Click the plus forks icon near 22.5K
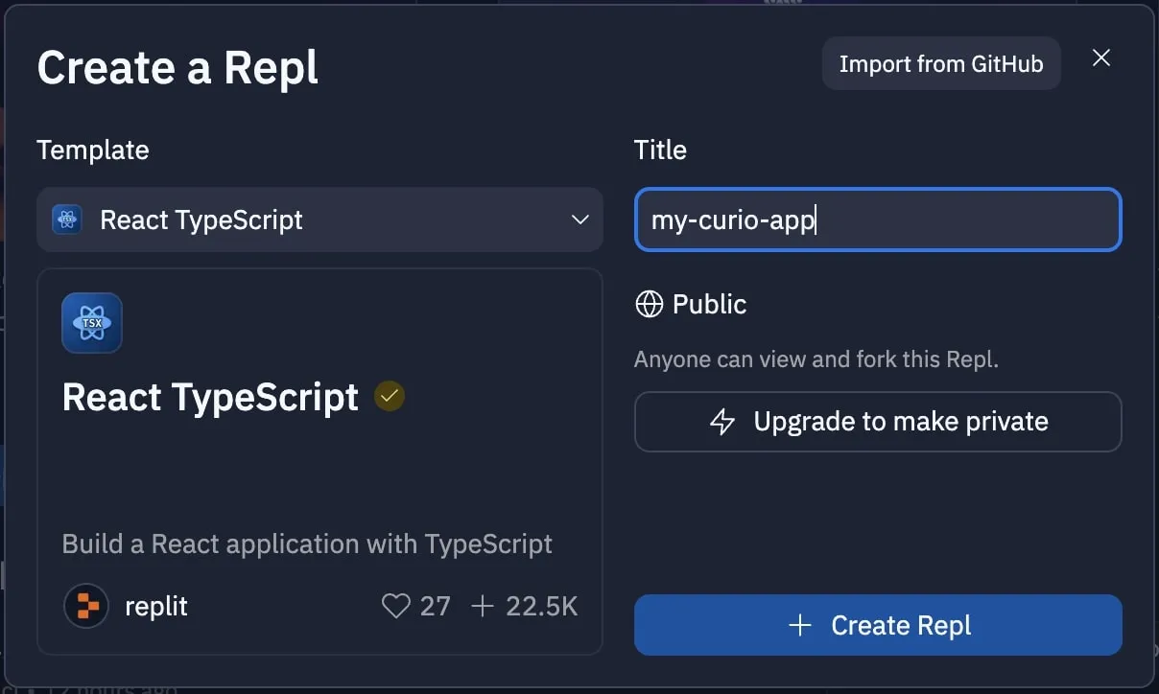The image size is (1159, 694). pyautogui.click(x=483, y=606)
